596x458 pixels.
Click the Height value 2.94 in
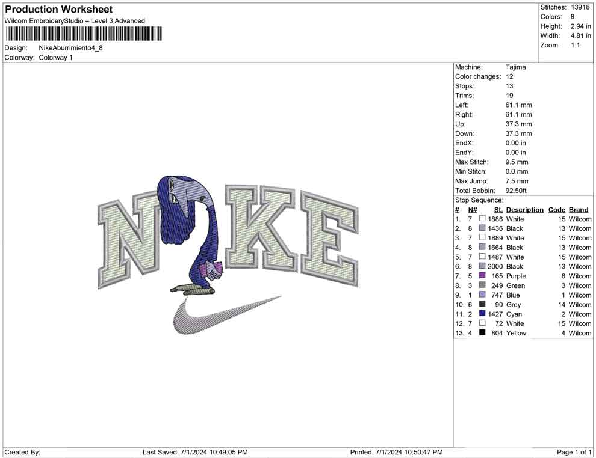coord(581,26)
